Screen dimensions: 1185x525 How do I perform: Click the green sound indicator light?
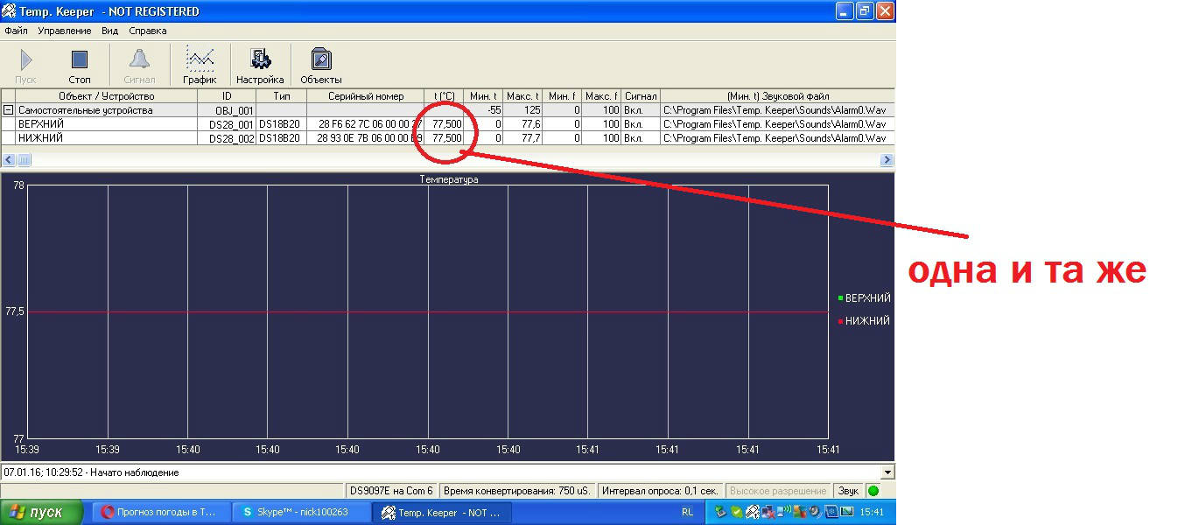873,491
